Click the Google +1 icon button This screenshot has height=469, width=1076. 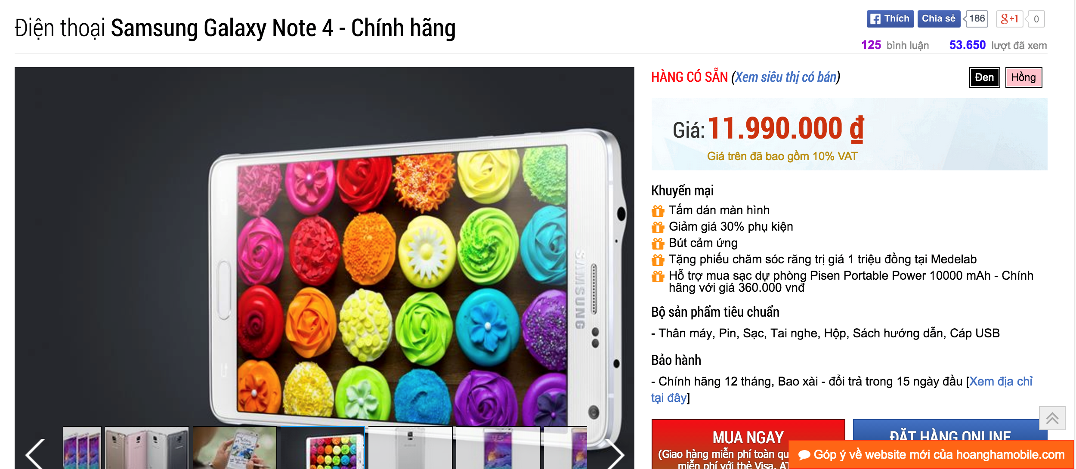(x=1009, y=19)
